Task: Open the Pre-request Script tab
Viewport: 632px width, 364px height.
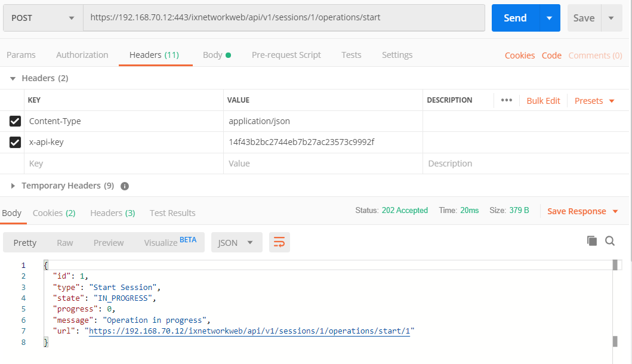Action: (286, 55)
